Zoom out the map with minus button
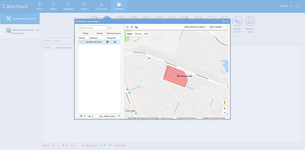 click(x=225, y=113)
